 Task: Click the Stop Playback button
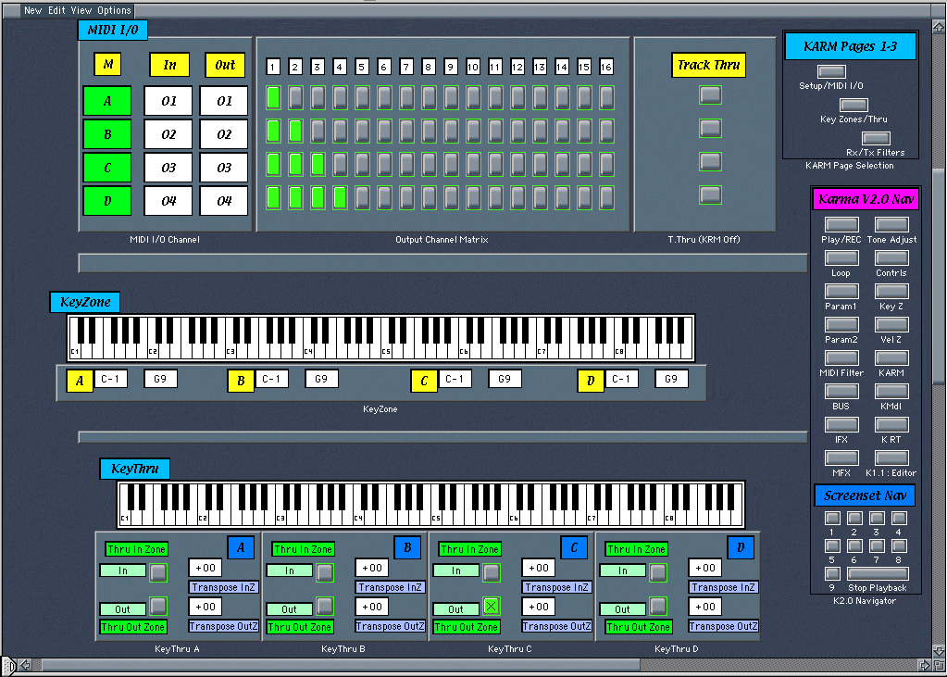pyautogui.click(x=878, y=573)
